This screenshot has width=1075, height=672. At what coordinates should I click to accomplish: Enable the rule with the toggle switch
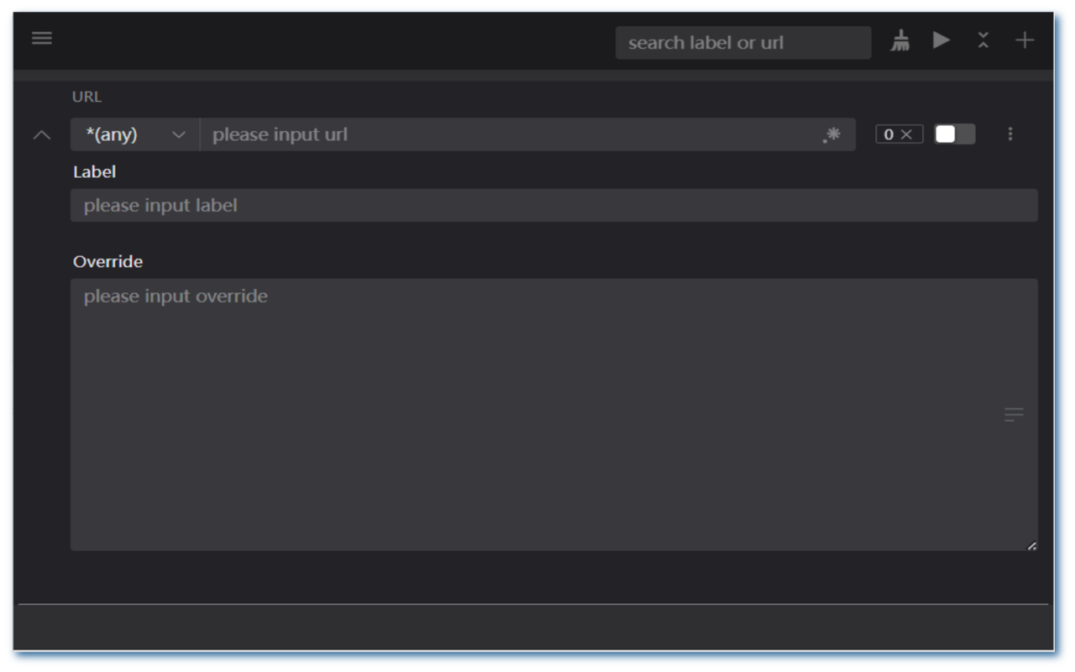(x=954, y=134)
